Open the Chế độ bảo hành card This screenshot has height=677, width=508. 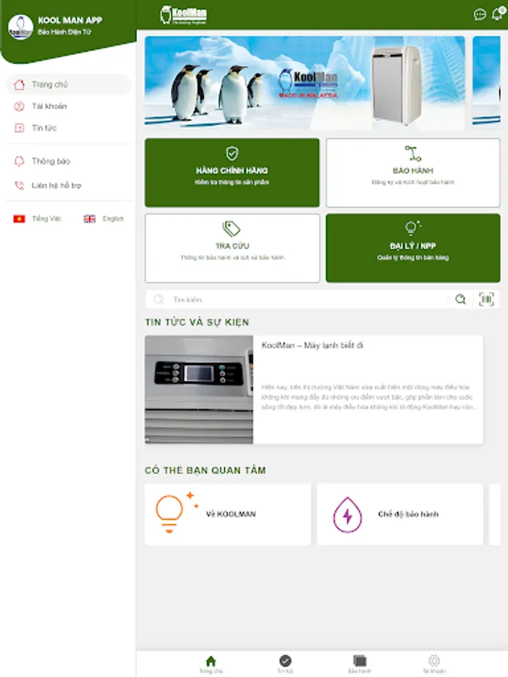(x=400, y=515)
